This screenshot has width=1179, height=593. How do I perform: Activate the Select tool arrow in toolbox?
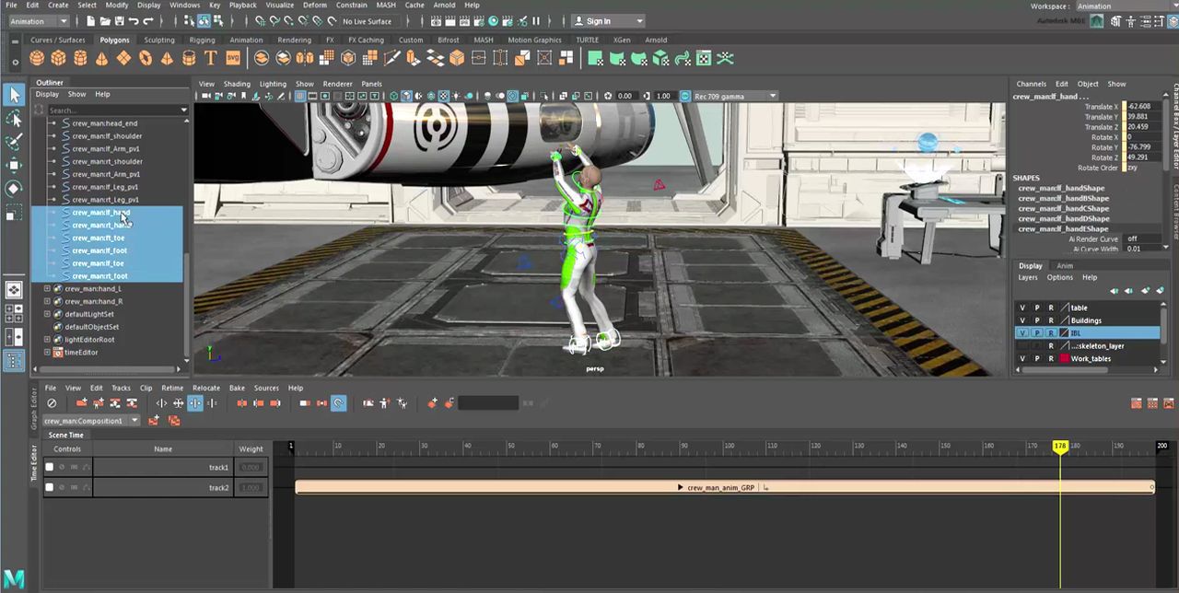click(14, 95)
